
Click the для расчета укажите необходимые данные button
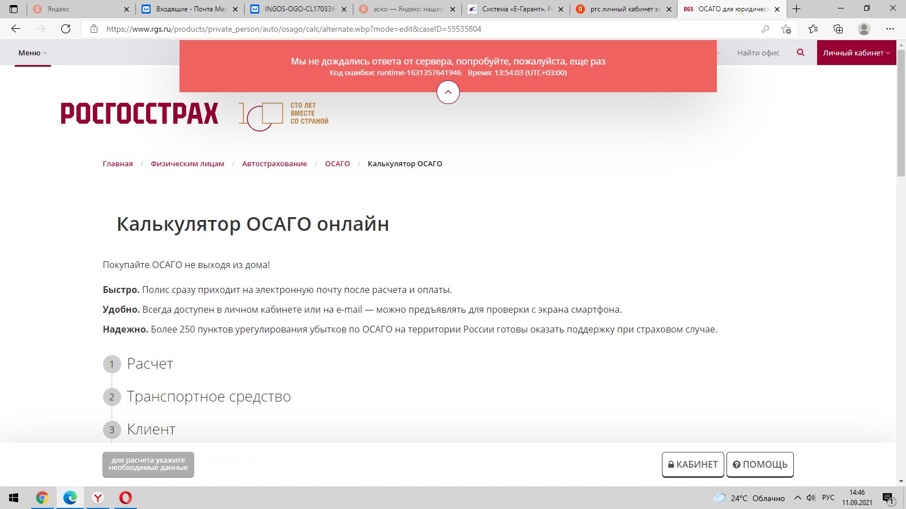tap(148, 464)
